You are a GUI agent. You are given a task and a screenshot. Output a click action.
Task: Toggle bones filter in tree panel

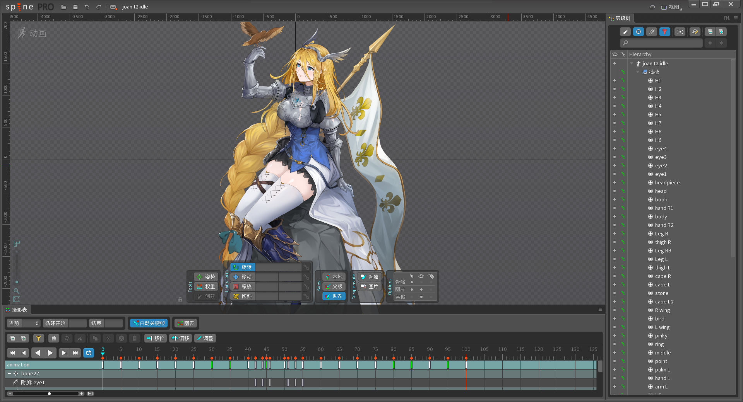pyautogui.click(x=625, y=32)
